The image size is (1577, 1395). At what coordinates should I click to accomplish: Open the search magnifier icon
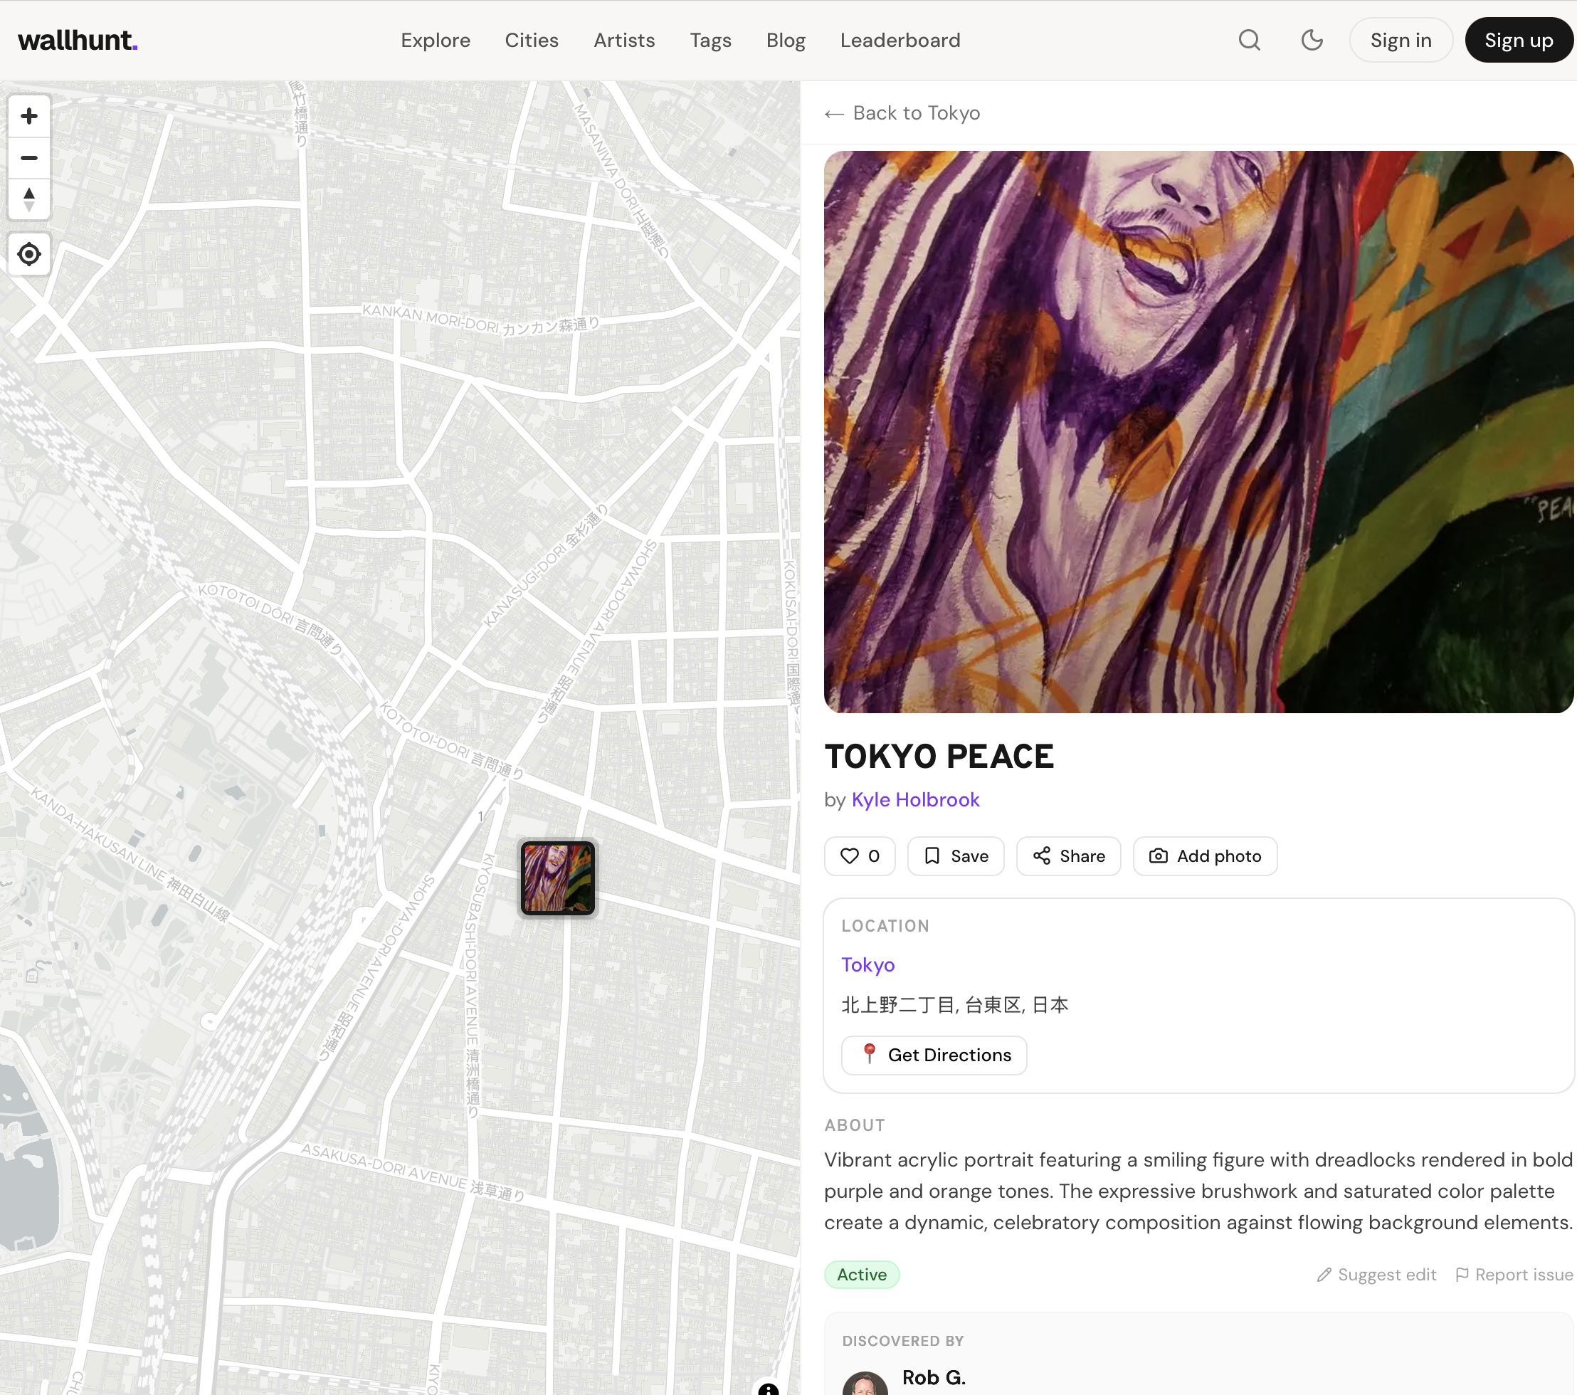pos(1249,40)
